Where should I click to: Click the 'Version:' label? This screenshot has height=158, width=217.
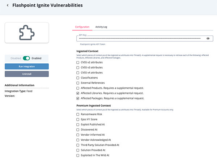[10, 96]
